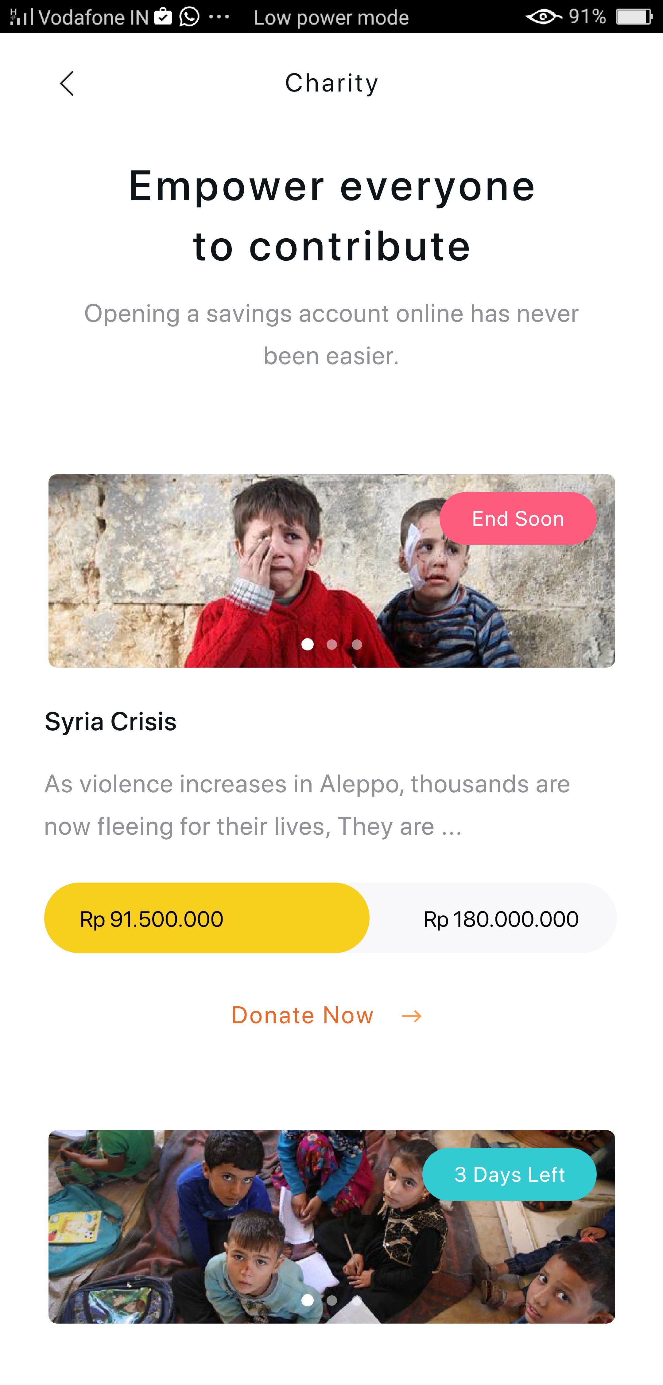Tap the orange arrow beside Donate Now

pyautogui.click(x=412, y=1016)
